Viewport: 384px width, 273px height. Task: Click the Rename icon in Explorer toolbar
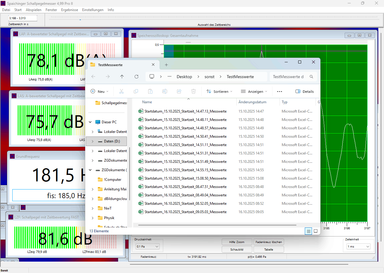(164, 92)
